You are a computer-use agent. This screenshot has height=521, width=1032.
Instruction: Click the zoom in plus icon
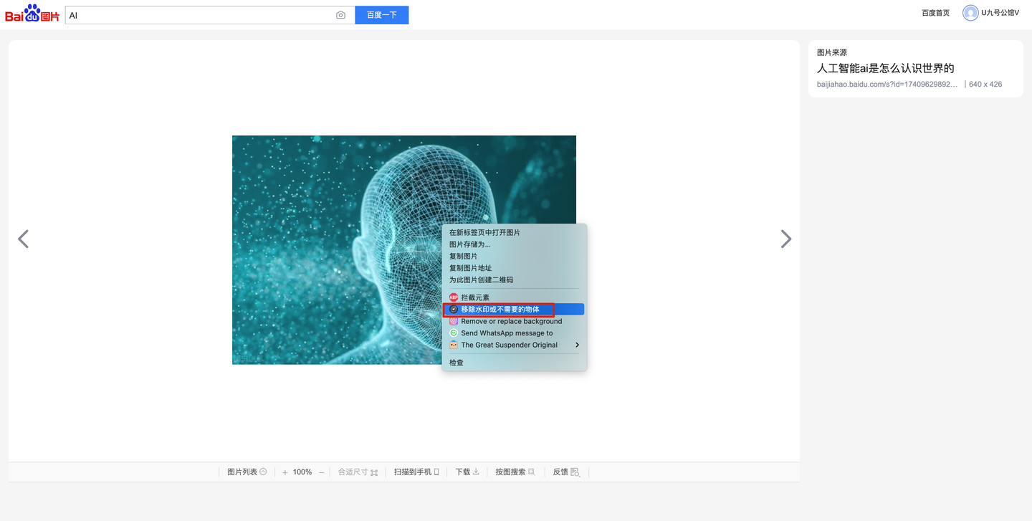pyautogui.click(x=285, y=472)
